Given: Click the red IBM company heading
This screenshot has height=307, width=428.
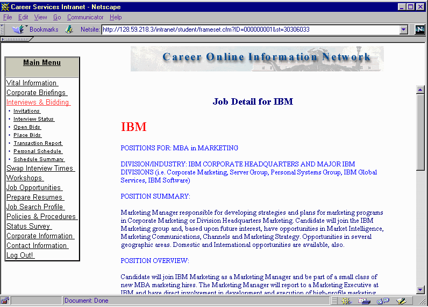Looking at the screenshot, I should 134,127.
